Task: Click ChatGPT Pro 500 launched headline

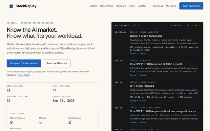Action: [x=156, y=64]
